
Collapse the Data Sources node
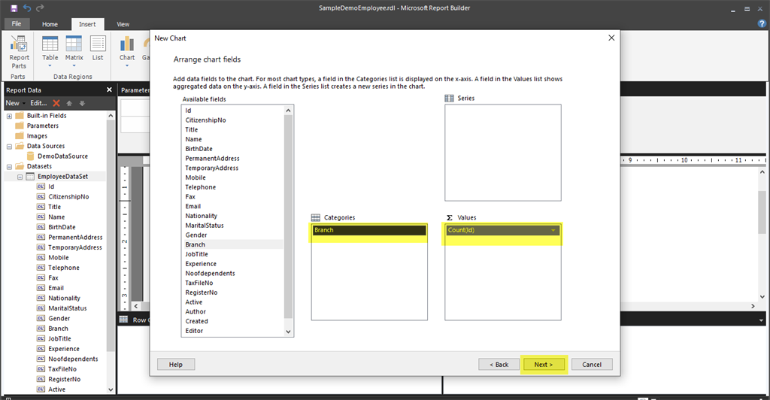(9, 147)
